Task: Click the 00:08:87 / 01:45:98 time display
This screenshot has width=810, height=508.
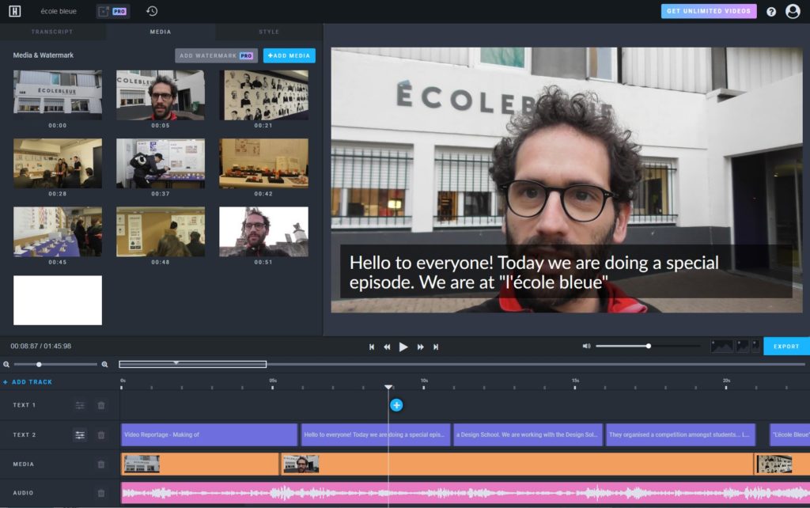Action: point(41,347)
